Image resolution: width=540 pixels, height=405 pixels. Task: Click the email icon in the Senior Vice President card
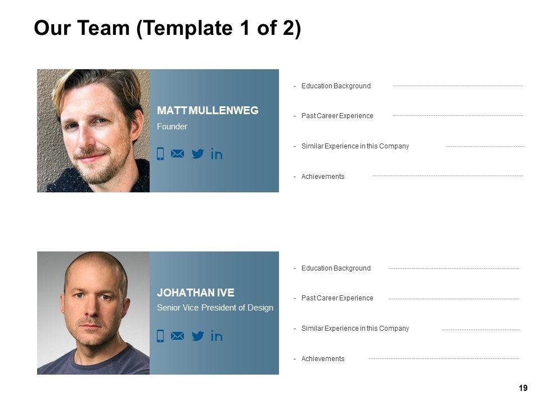(178, 336)
